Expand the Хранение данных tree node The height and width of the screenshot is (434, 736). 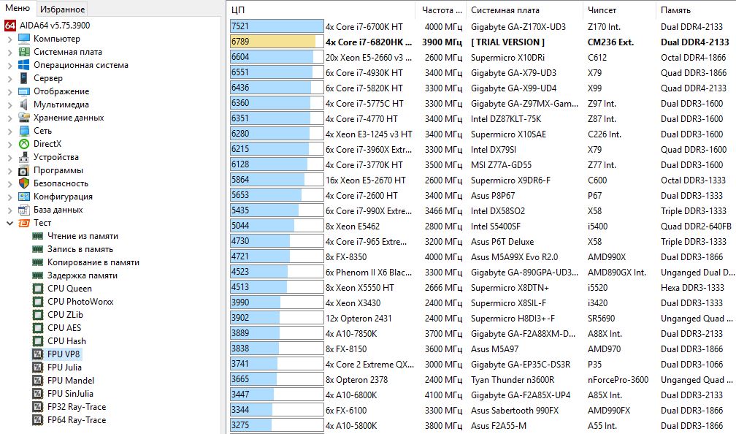click(10, 118)
